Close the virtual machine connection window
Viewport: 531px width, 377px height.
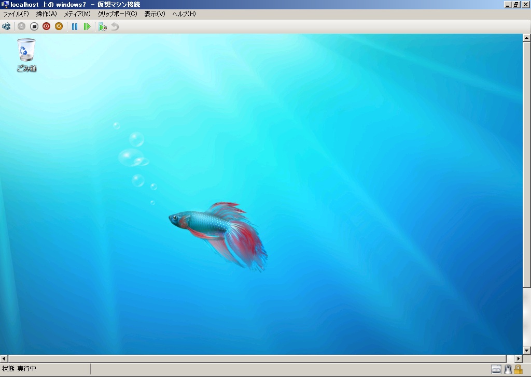pyautogui.click(x=525, y=4)
